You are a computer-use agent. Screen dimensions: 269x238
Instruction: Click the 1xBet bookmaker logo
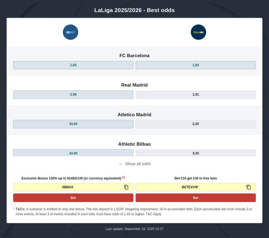click(x=71, y=32)
